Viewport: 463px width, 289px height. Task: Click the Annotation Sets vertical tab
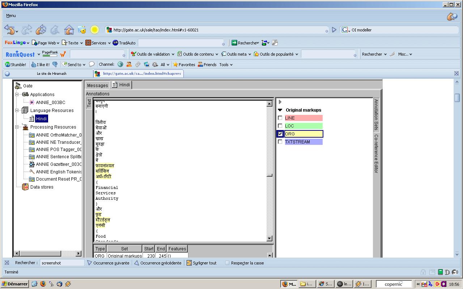coord(377,115)
